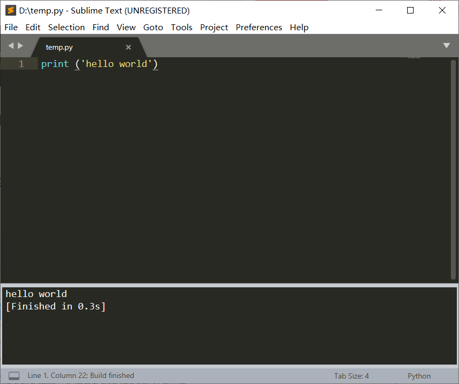Maximize the Sublime Text window

410,10
